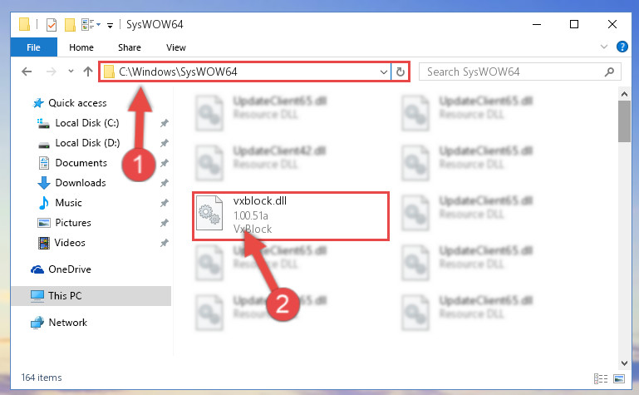The height and width of the screenshot is (395, 639).
Task: Toggle the pin beside Downloads
Action: coord(165,183)
